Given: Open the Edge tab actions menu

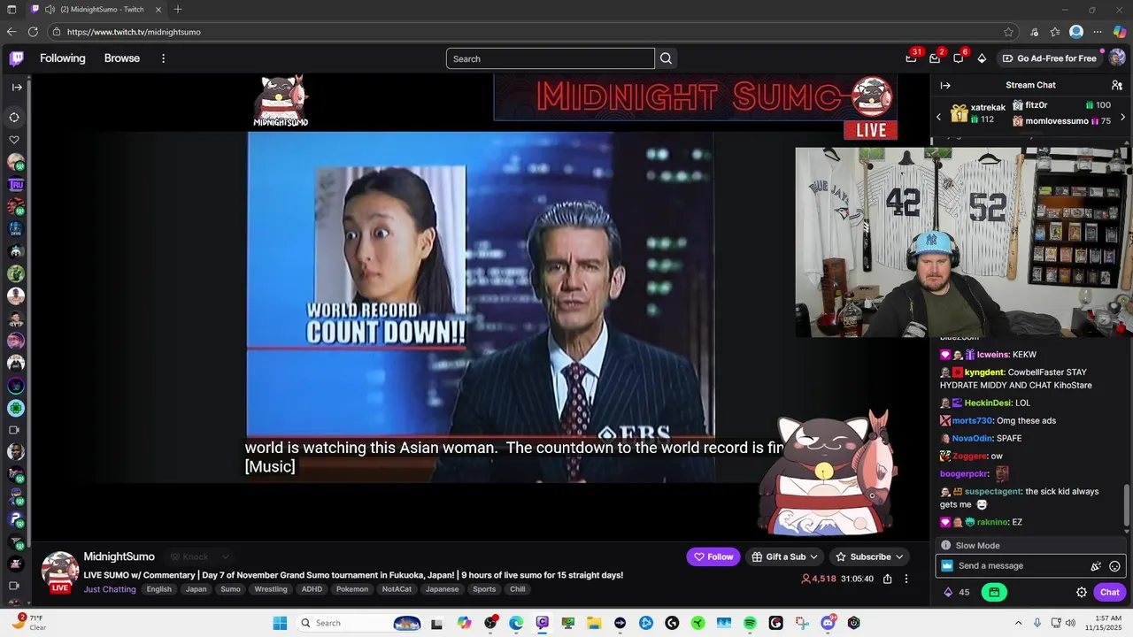Looking at the screenshot, I should point(12,9).
